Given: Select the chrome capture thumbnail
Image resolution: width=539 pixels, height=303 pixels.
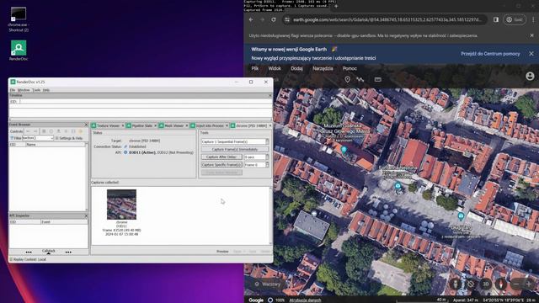Looking at the screenshot, I should pos(121,205).
